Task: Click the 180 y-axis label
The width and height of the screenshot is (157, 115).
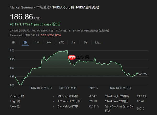Action: coord(12,85)
